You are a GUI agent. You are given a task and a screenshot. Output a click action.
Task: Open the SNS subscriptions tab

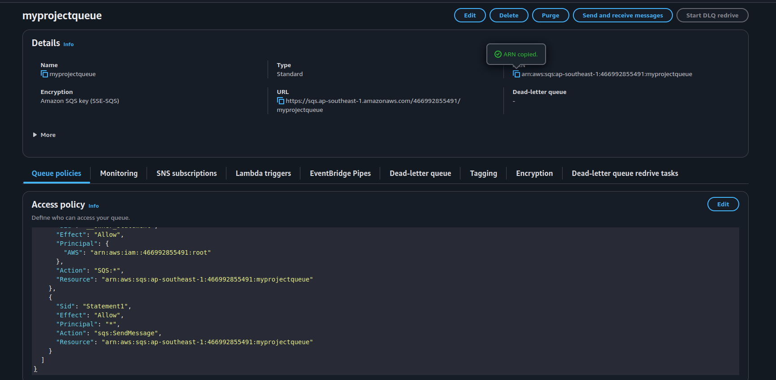pos(186,174)
